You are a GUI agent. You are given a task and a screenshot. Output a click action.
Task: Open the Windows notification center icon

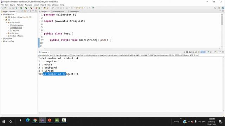pos(220,122)
